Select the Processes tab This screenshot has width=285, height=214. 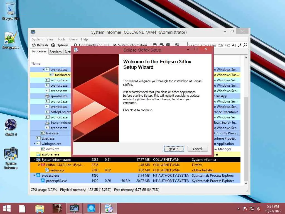click(x=39, y=51)
